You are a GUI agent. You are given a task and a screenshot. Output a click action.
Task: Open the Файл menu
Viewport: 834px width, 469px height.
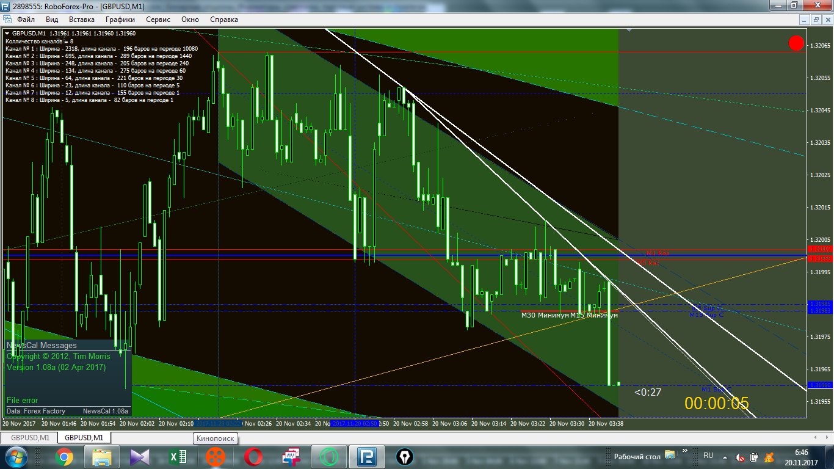[26, 20]
